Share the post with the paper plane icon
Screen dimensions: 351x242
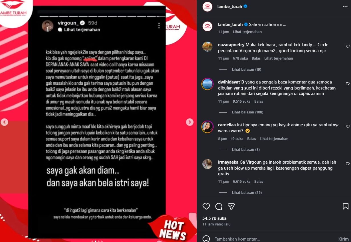[231, 206]
